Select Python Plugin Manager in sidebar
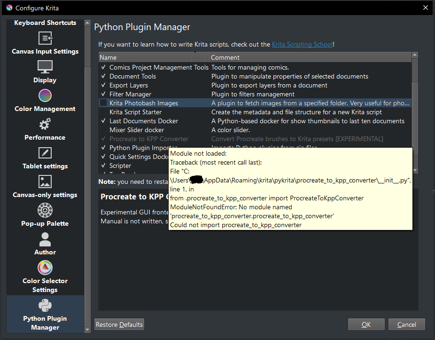Screen dimensions: 435x340 [x=45, y=315]
